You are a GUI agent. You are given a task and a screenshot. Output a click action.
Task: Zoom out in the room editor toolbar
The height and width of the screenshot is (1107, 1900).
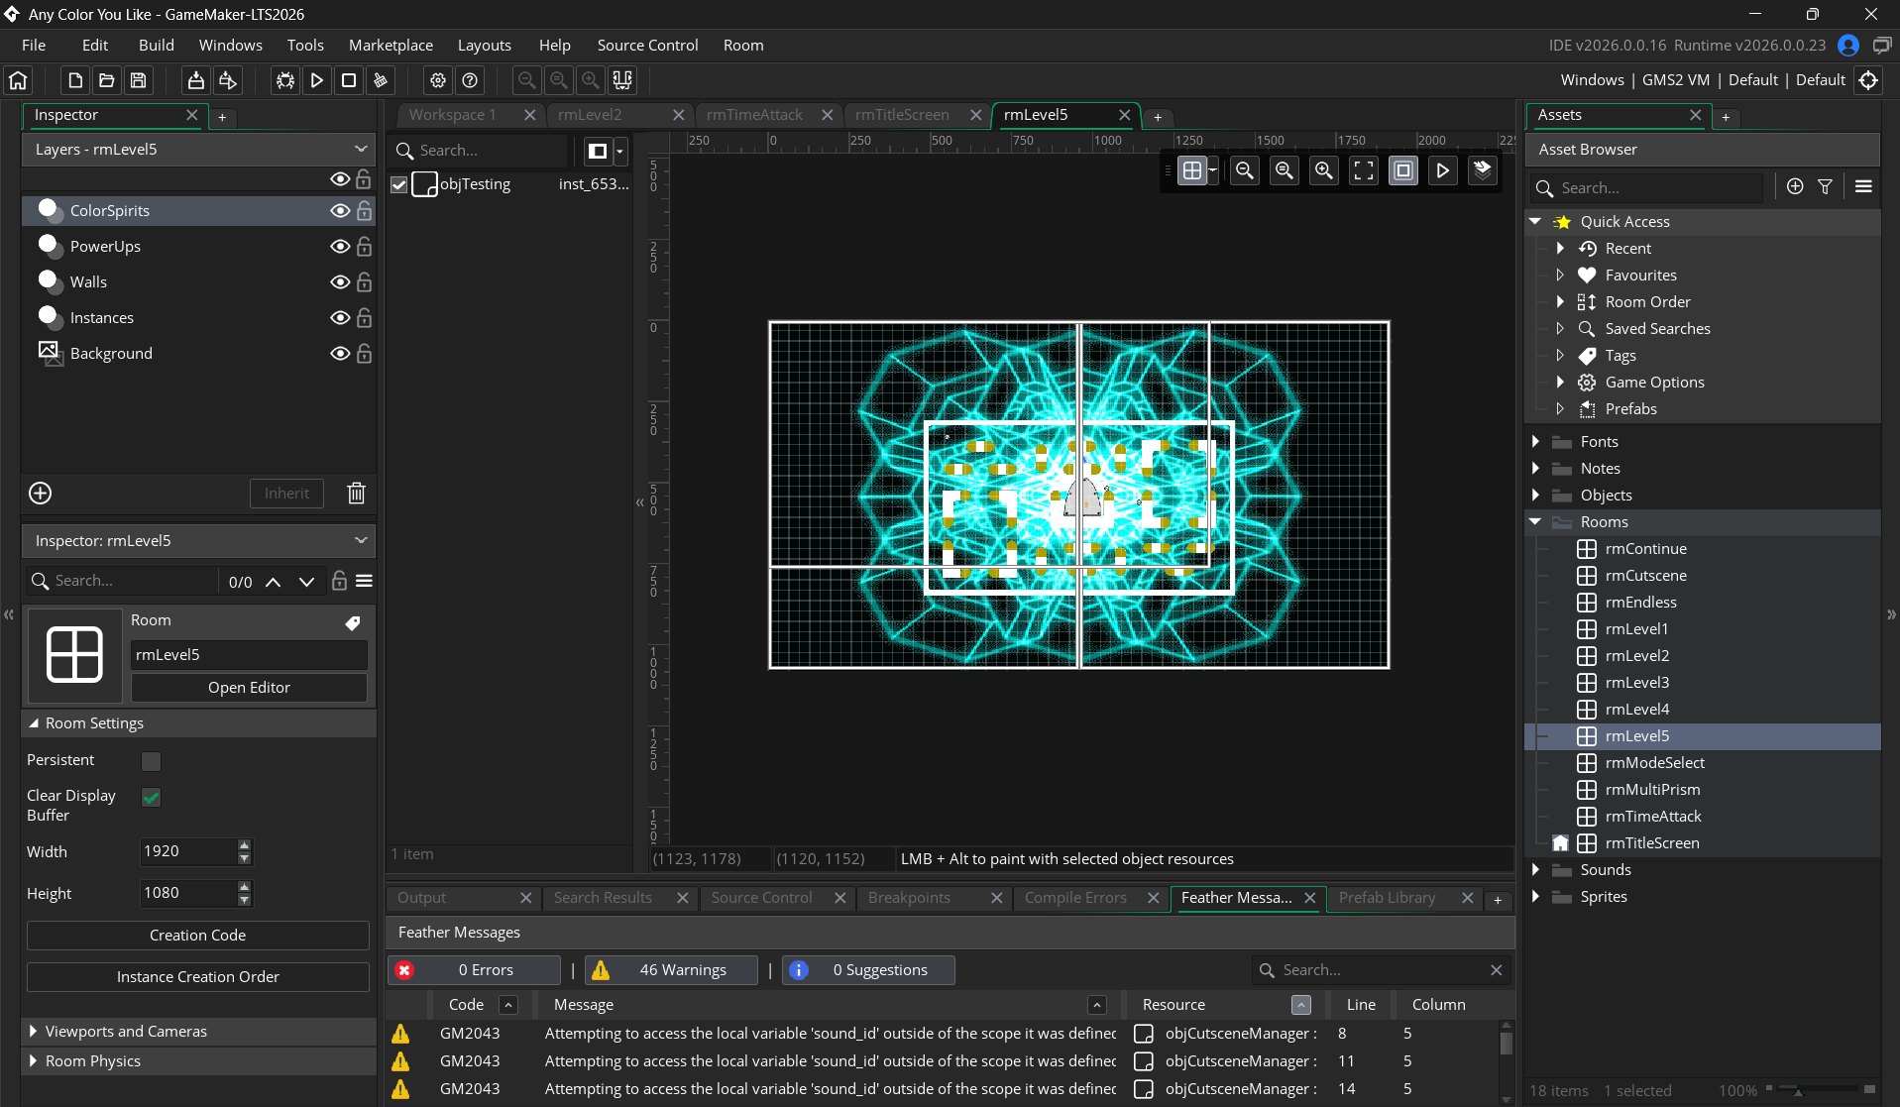1245,170
